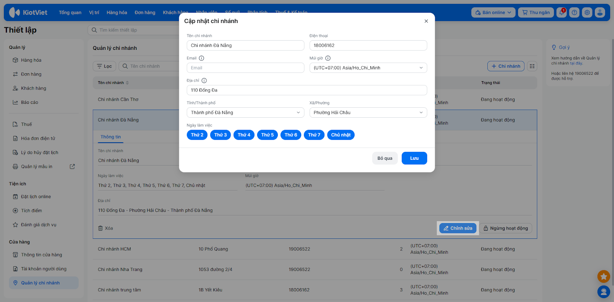
Task: Click the Bỏ qua cancel button
Action: 385,158
